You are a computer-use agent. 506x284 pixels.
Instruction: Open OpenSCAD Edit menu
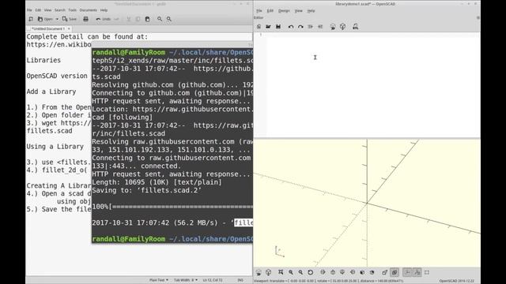click(270, 10)
